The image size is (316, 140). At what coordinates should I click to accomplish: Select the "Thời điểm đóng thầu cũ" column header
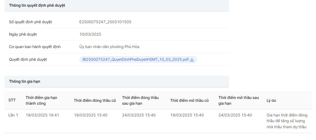[x=95, y=101]
